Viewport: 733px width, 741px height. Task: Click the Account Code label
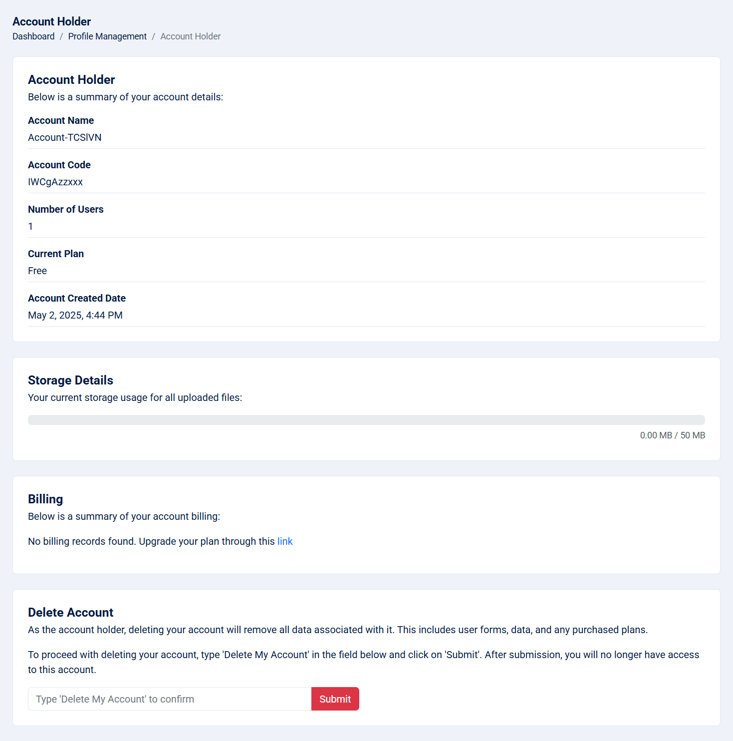(59, 165)
